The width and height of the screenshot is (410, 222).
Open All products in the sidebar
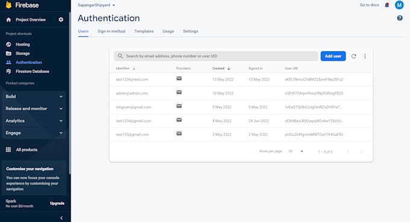tap(27, 149)
